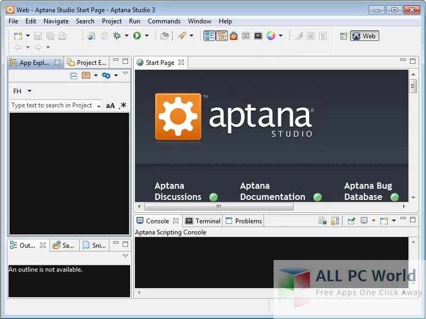Open the web color picker toolbar icon

tap(271, 36)
